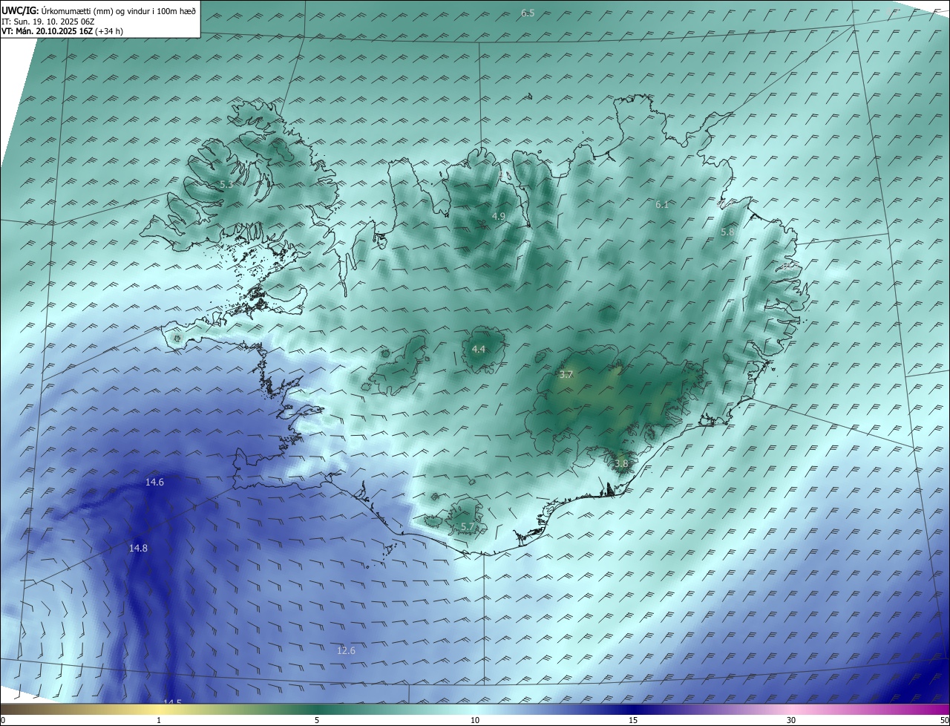
Task: Click the dark blue 15 mm section of color scale
Action: coord(633,709)
